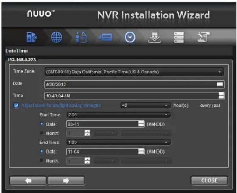Image resolution: width=237 pixels, height=193 pixels.
Task: Click the 192.168.4.223 address label
Action: [21, 60]
